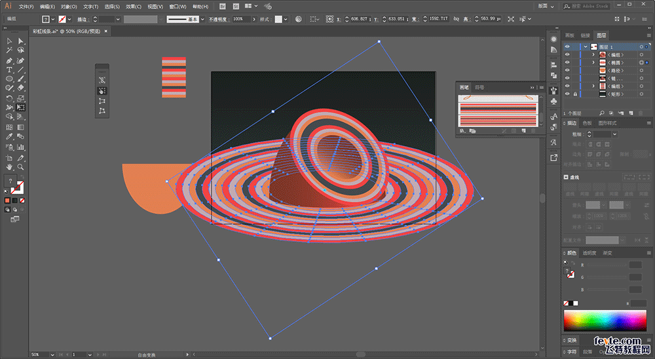The width and height of the screenshot is (655, 359).
Task: Select the Hand tool
Action: pyautogui.click(x=9, y=167)
